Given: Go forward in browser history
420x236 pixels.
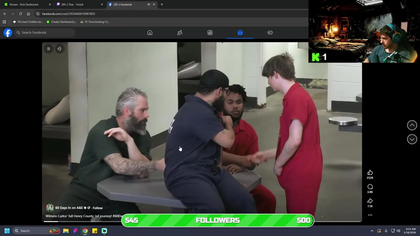Looking at the screenshot, I should (x=12, y=14).
